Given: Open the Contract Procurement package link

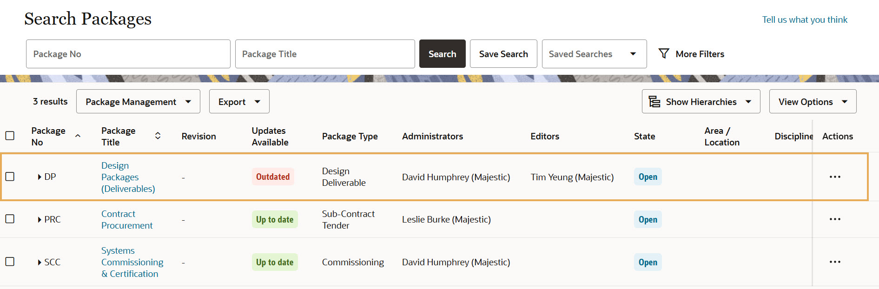Looking at the screenshot, I should coord(126,220).
